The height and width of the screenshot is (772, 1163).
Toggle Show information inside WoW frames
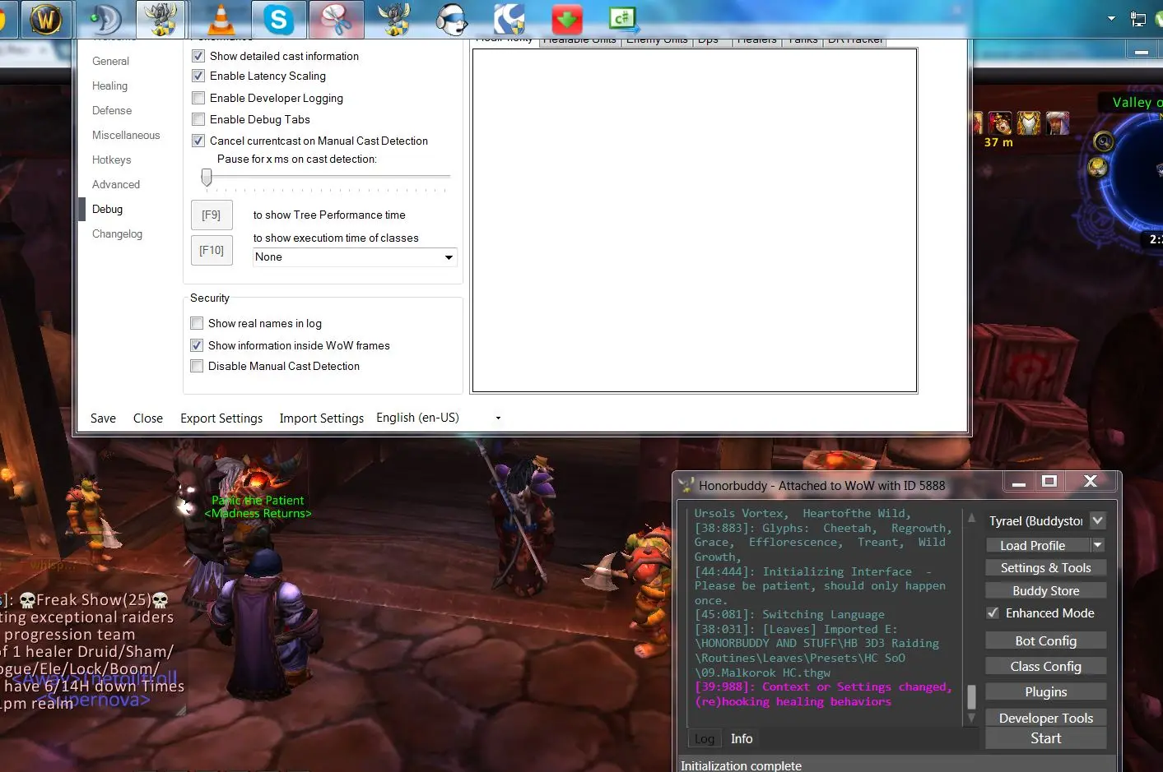pyautogui.click(x=197, y=345)
